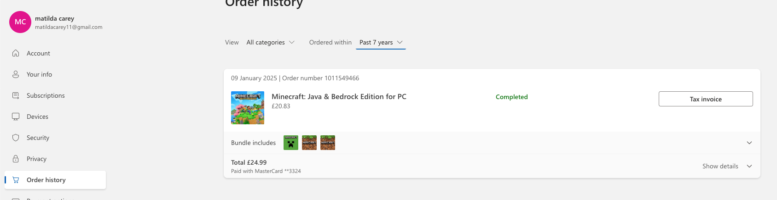Click the Devices monitor icon

coord(16,117)
